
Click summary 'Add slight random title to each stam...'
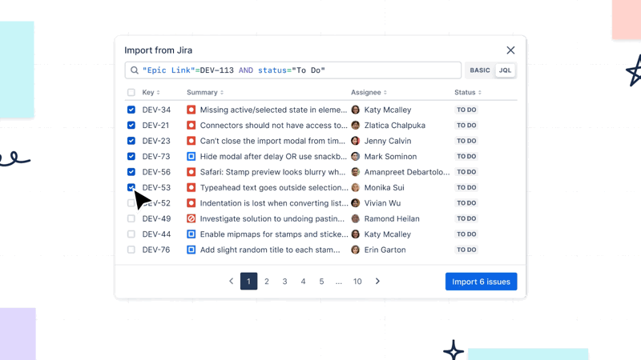[270, 250]
